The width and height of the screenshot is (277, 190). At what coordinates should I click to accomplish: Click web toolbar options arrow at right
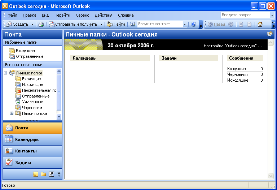click(x=273, y=25)
